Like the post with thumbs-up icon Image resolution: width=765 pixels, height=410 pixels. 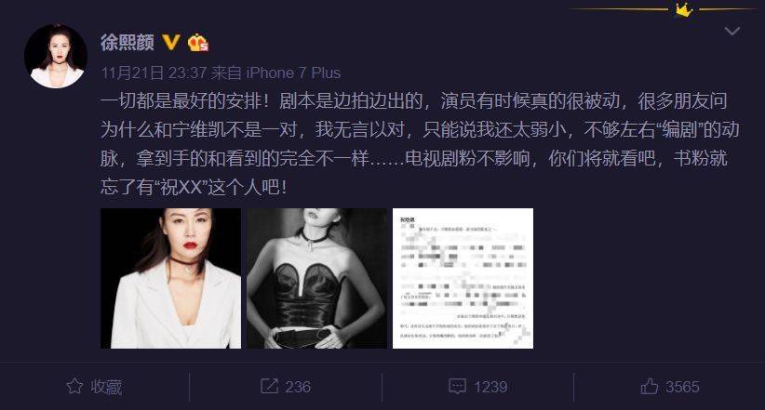(x=650, y=386)
